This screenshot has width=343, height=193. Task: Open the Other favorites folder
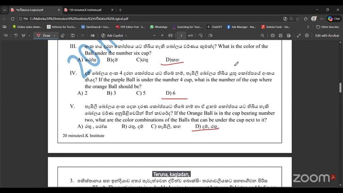coord(327,27)
